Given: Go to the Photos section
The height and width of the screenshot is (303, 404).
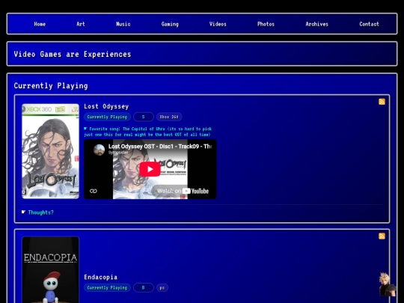Looking at the screenshot, I should click(266, 24).
